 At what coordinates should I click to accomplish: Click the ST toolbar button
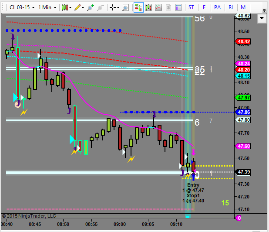click(191, 7)
